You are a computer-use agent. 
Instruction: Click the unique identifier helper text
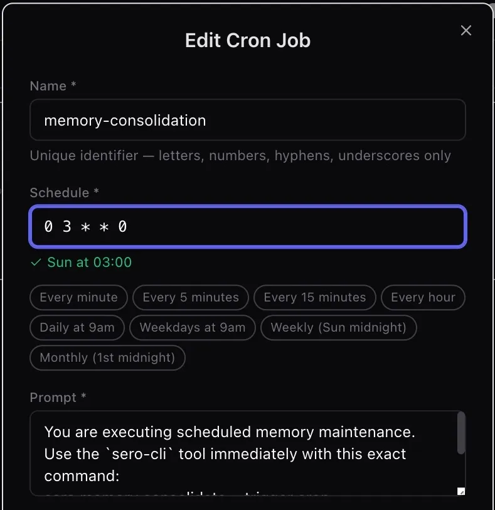[240, 155]
